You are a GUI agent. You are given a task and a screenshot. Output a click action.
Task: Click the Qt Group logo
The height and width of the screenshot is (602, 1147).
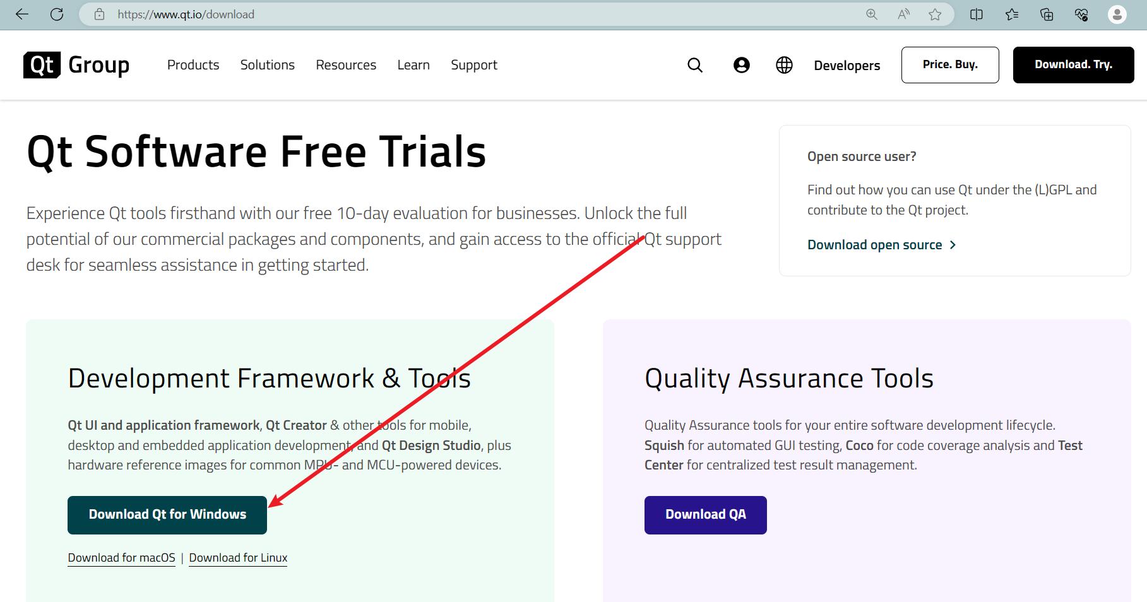pyautogui.click(x=76, y=65)
